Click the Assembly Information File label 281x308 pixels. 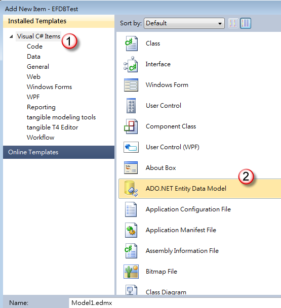[182, 251]
